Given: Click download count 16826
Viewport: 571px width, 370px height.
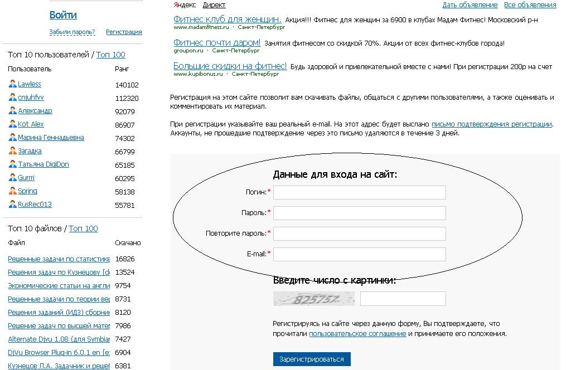Looking at the screenshot, I should tap(125, 259).
